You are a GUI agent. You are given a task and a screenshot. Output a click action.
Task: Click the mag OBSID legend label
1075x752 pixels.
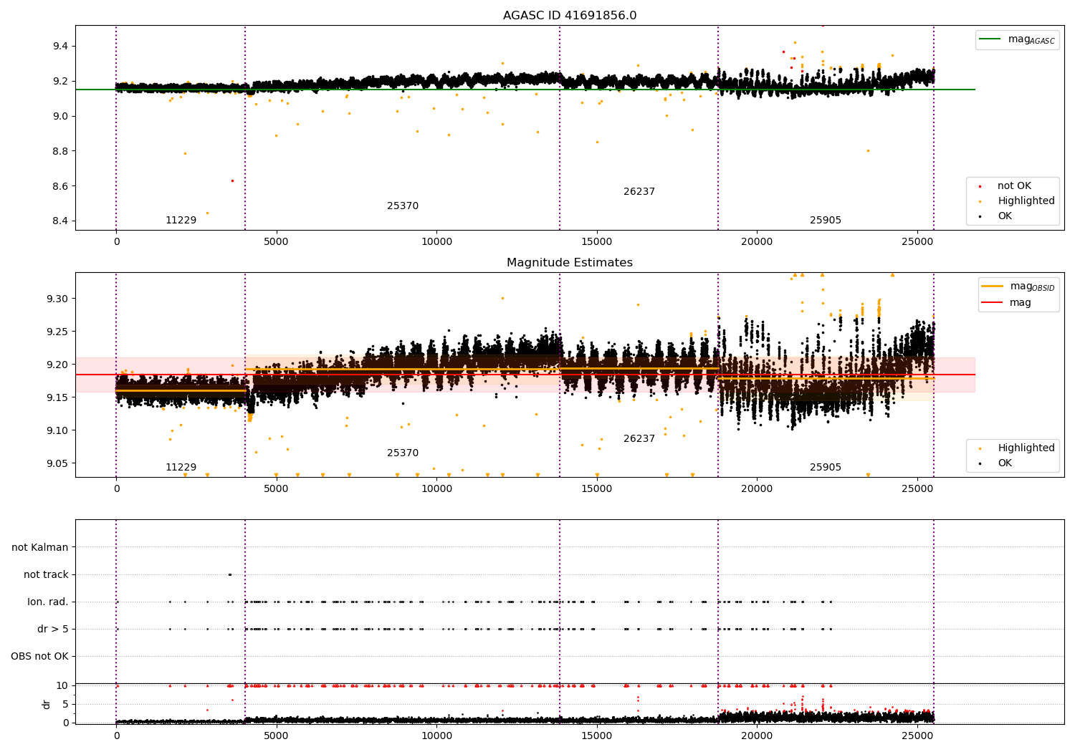[x=1033, y=286]
